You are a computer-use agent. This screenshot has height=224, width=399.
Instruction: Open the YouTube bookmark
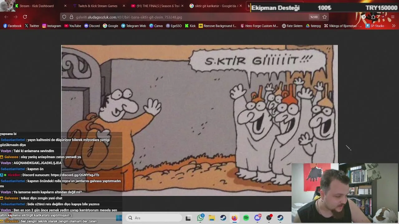pos(73,26)
